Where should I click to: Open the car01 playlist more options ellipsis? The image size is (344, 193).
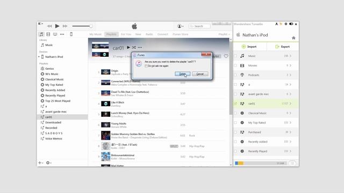[x=140, y=48]
